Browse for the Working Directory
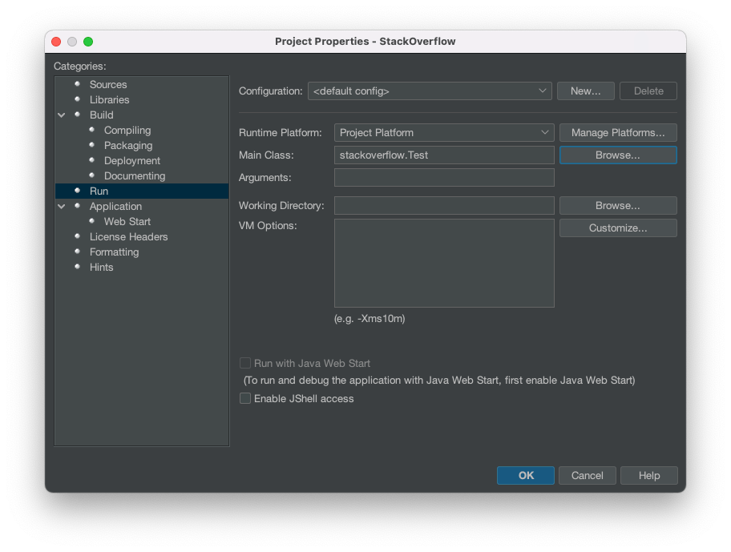Screen dimensions: 731x552 coord(618,205)
